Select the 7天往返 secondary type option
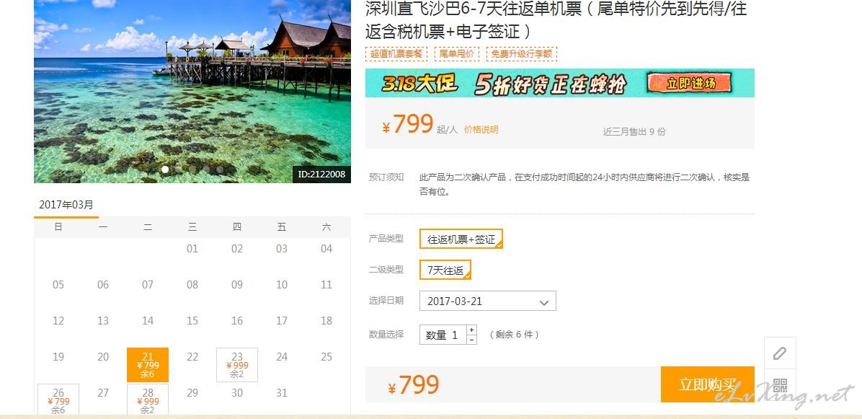 pos(445,270)
